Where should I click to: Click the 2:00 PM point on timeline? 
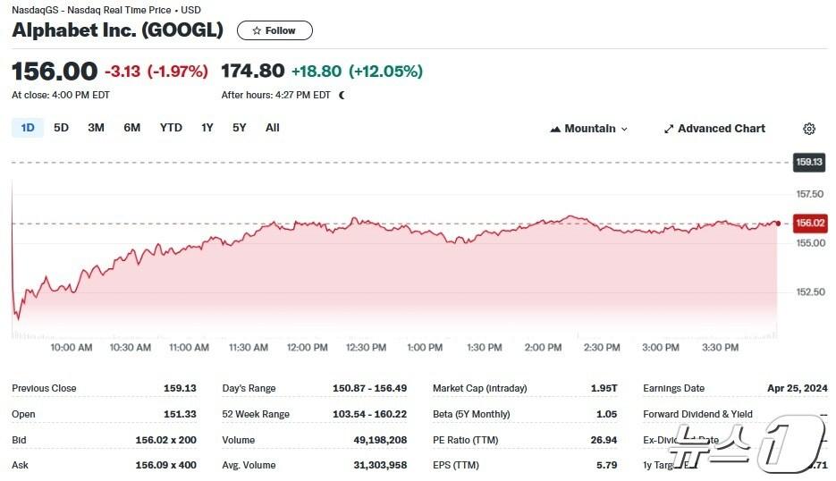pos(543,347)
